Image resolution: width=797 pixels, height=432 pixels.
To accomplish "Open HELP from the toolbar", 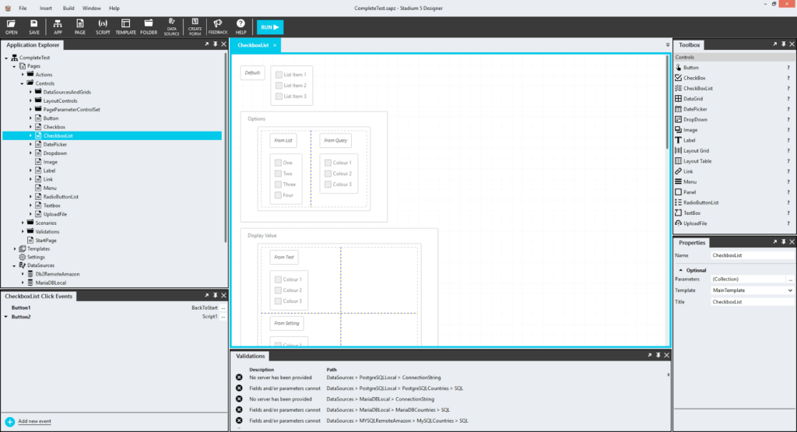I will (241, 27).
